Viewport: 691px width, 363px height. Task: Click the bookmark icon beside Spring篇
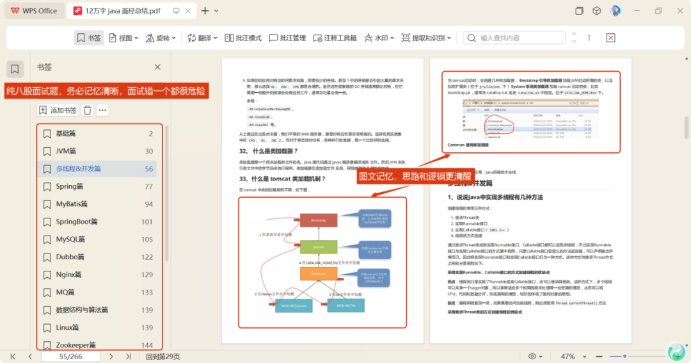[47, 186]
